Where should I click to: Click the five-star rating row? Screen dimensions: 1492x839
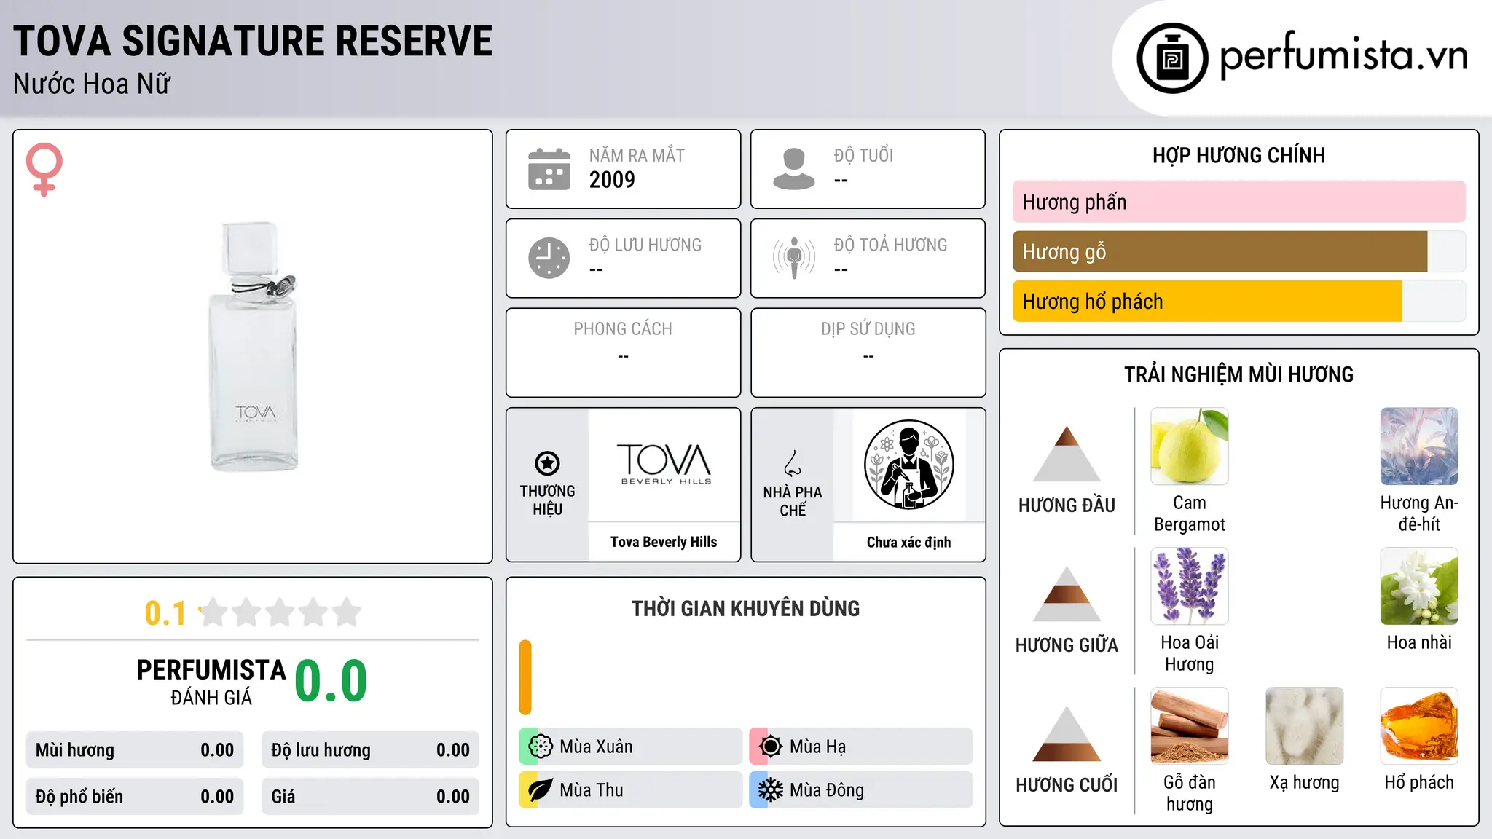coord(280,612)
